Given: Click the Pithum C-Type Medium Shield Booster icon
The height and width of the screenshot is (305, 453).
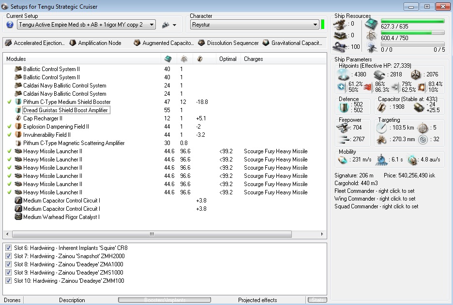Looking at the screenshot, I should (x=18, y=102).
